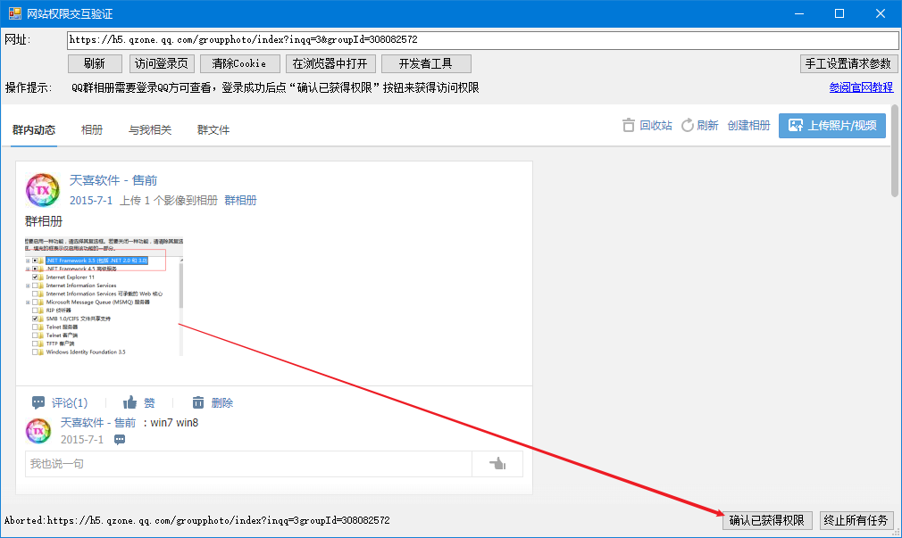Click the post date 2015-7-1 near the author name

91,200
